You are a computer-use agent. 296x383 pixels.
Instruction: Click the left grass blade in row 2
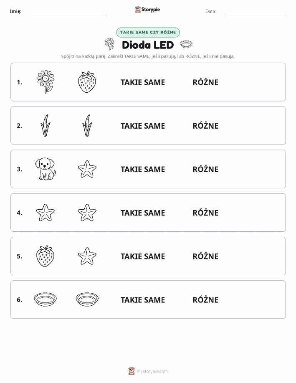pos(46,125)
